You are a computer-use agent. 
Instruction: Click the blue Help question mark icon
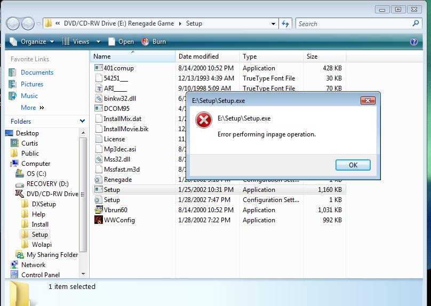[x=413, y=42]
